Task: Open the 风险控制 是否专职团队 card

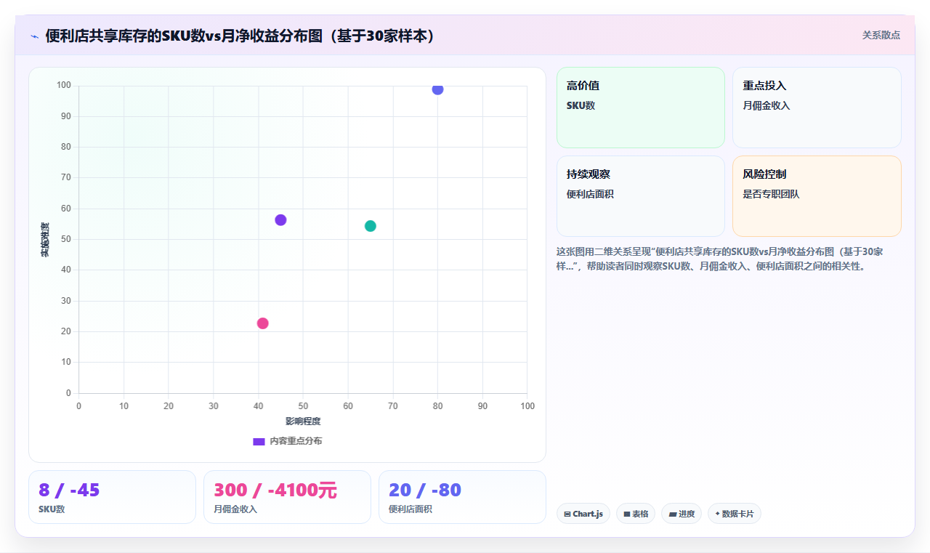Action: coord(817,196)
